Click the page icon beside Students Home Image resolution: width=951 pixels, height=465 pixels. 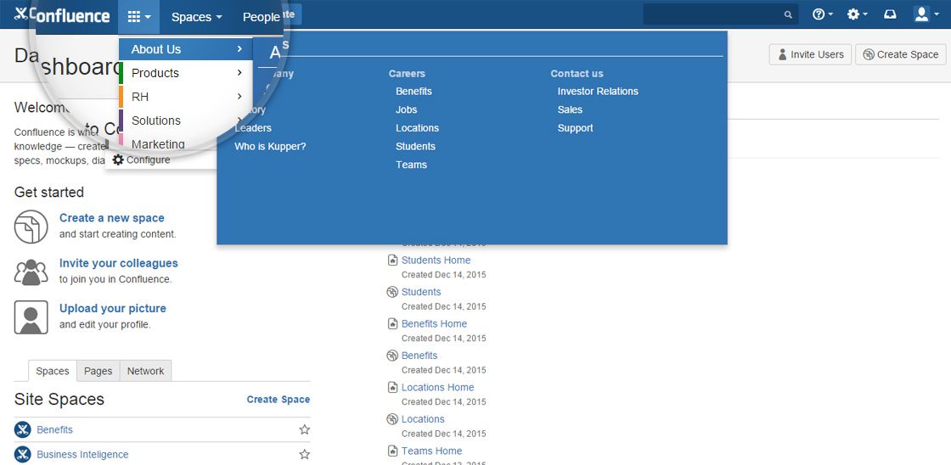[x=392, y=261]
